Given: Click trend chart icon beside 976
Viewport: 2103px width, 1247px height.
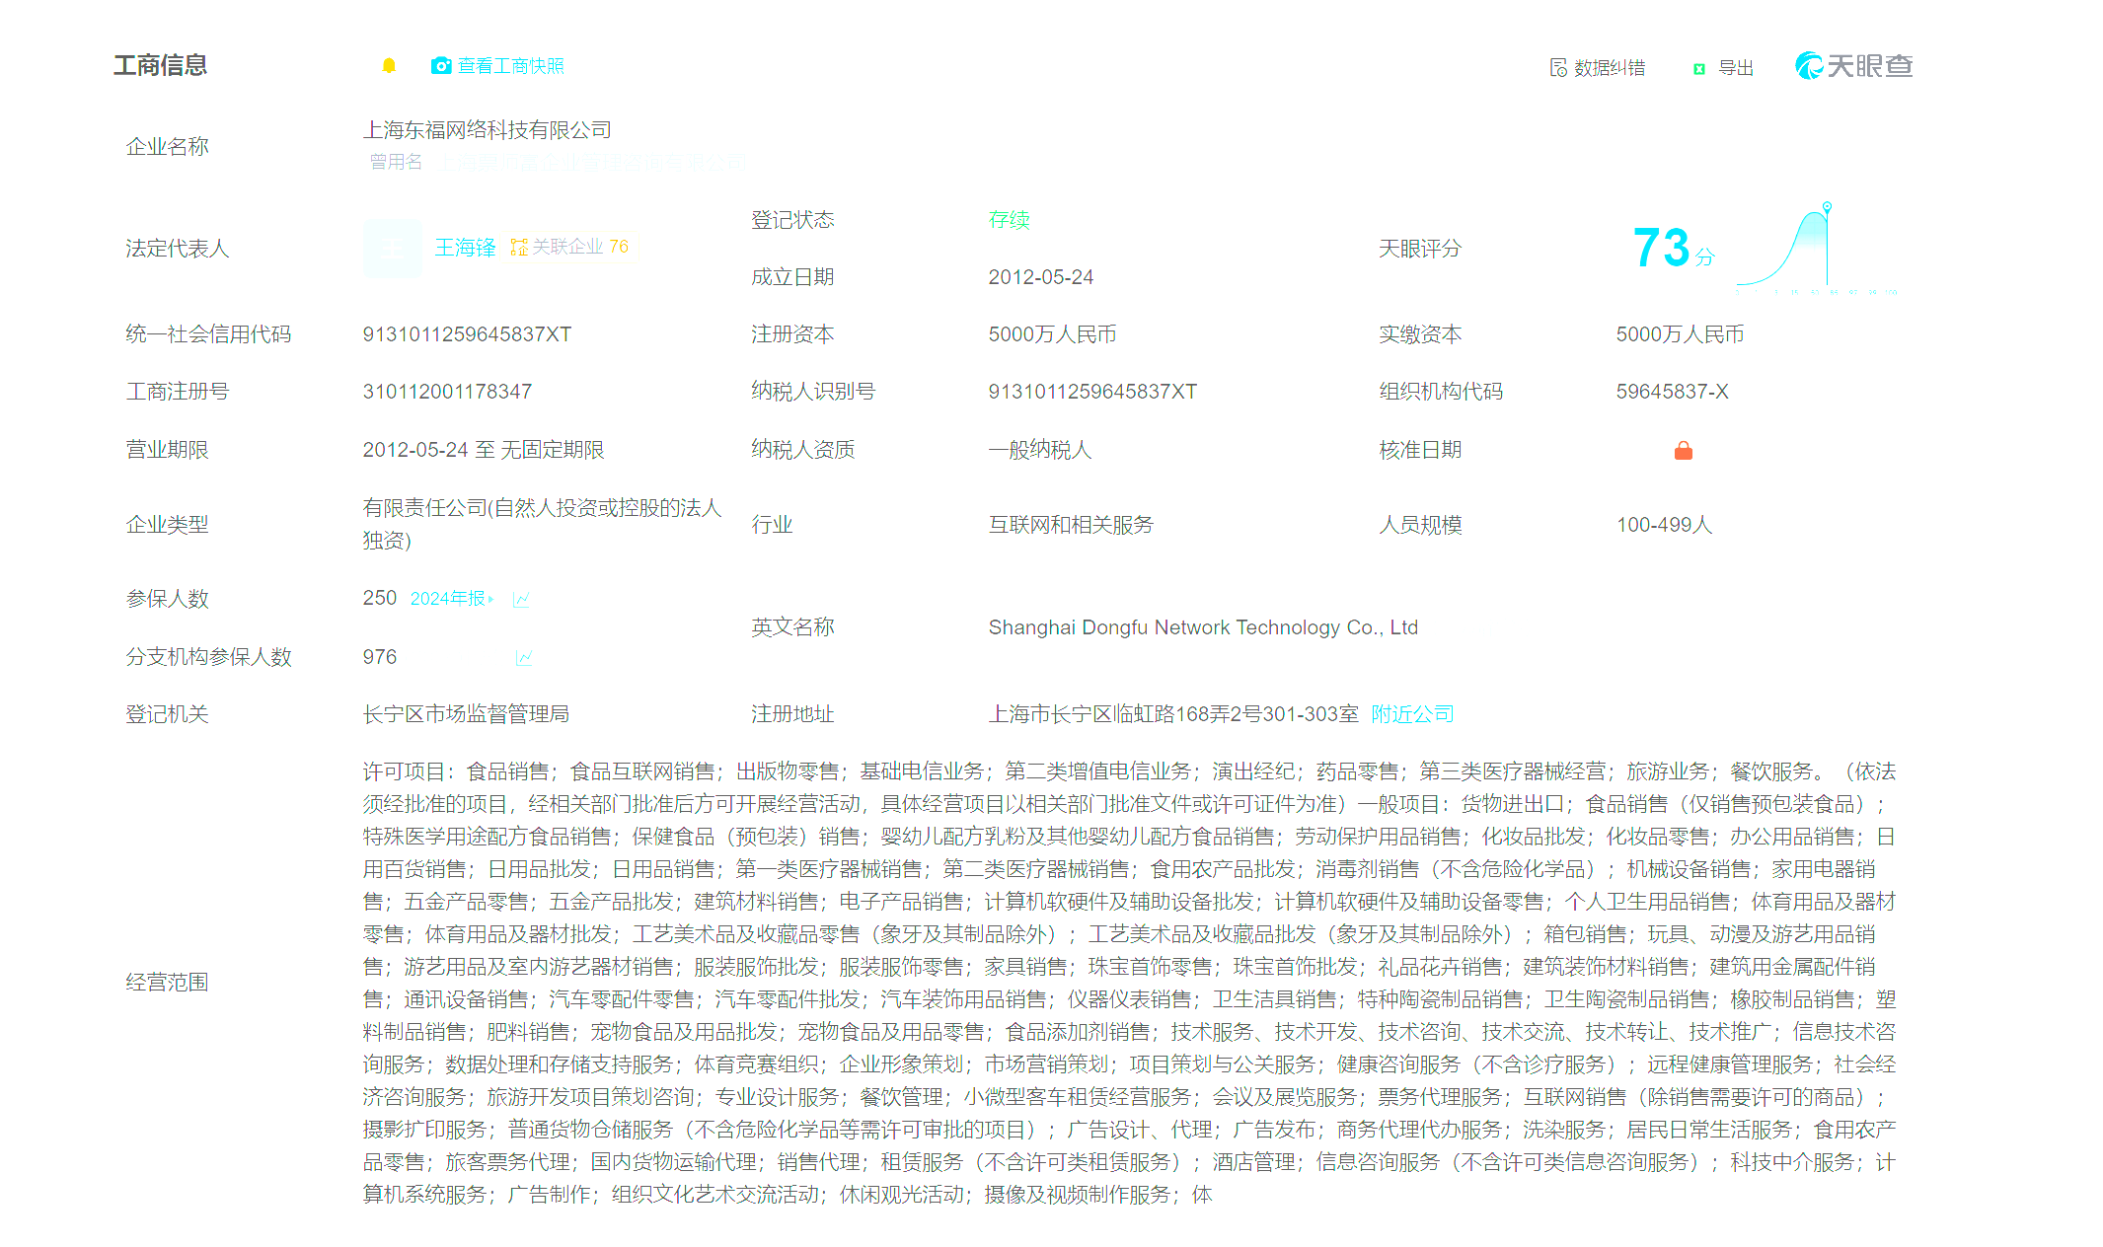Looking at the screenshot, I should pyautogui.click(x=524, y=657).
